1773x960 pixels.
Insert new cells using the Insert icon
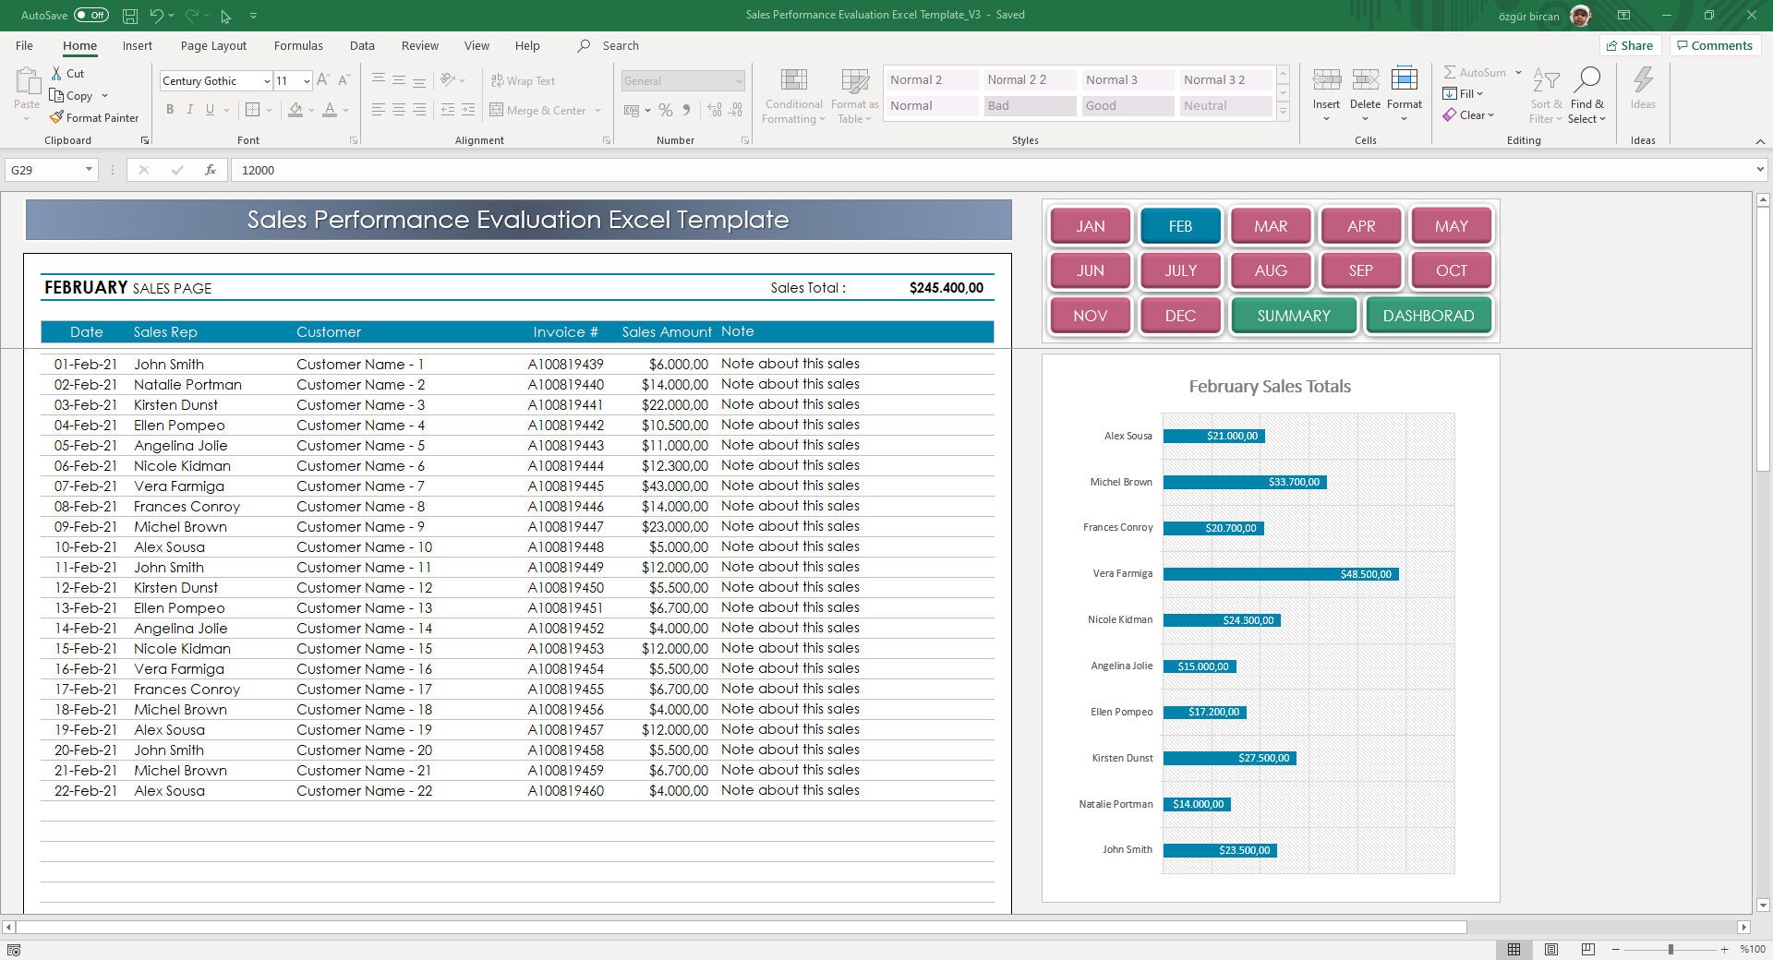(x=1327, y=88)
